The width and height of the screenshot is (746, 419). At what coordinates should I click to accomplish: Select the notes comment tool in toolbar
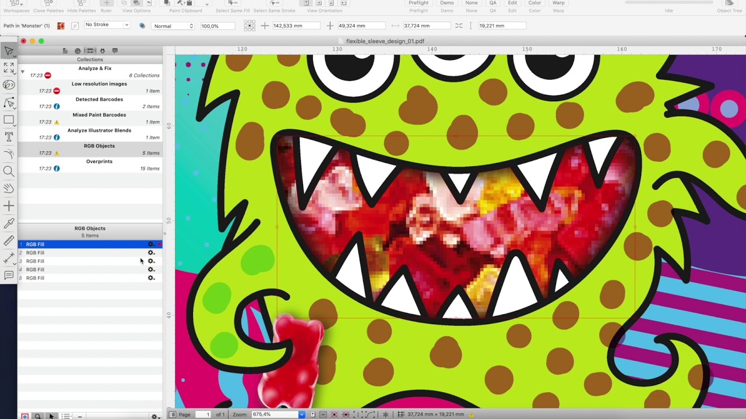click(x=9, y=275)
